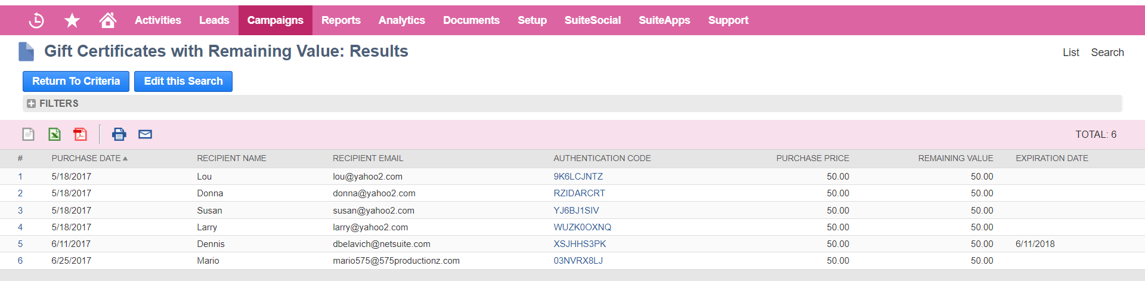This screenshot has height=281, width=1145.
Task: Open the Recent Records clock icon
Action: tap(36, 20)
